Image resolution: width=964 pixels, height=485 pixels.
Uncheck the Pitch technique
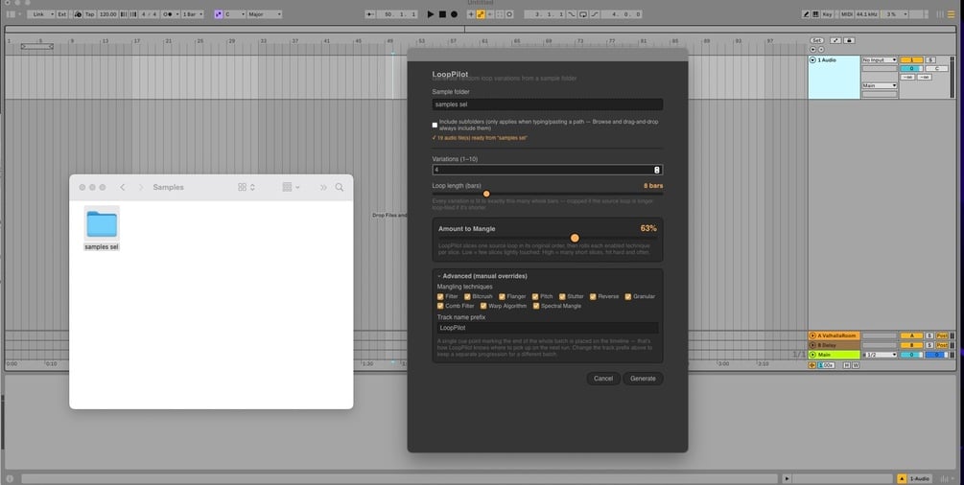[x=535, y=296]
